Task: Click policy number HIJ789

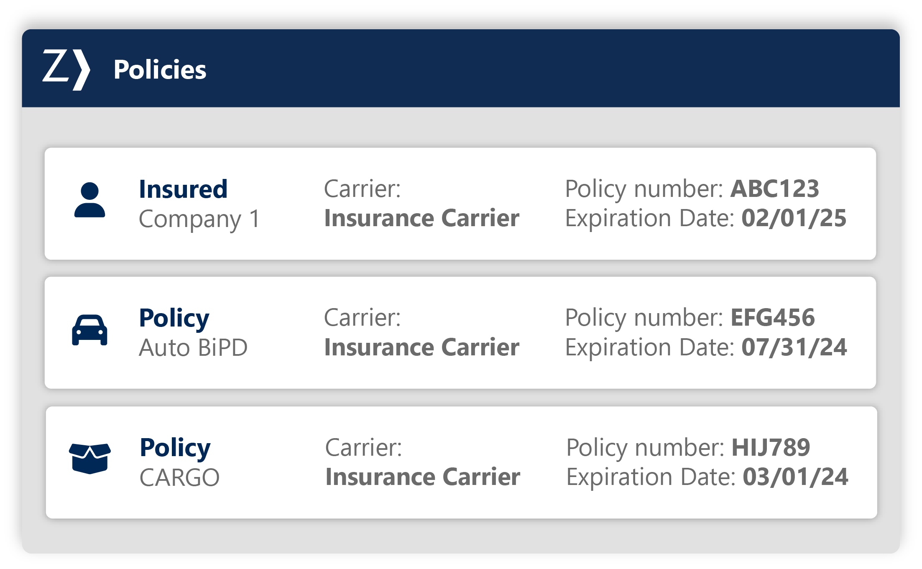Action: 771,447
